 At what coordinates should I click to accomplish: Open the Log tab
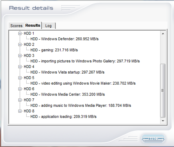click(48, 26)
